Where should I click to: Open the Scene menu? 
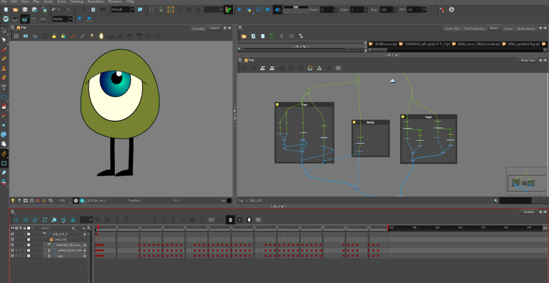coord(61,2)
